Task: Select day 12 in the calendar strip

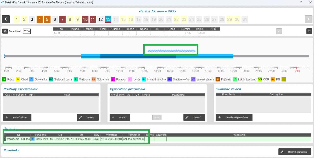Action: coord(101,19)
